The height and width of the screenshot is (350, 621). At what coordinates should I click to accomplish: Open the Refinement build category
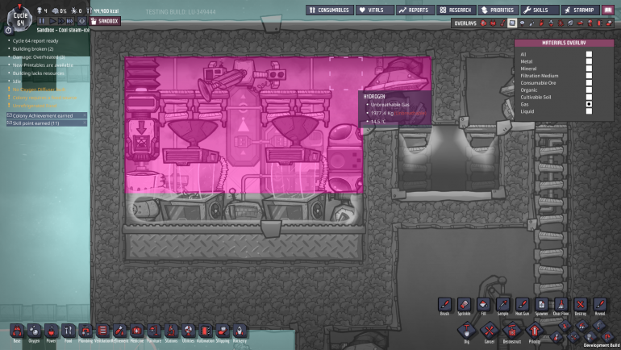pyautogui.click(x=119, y=331)
